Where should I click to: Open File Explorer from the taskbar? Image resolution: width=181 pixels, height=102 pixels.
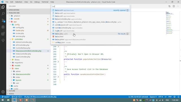(x=8, y=100)
